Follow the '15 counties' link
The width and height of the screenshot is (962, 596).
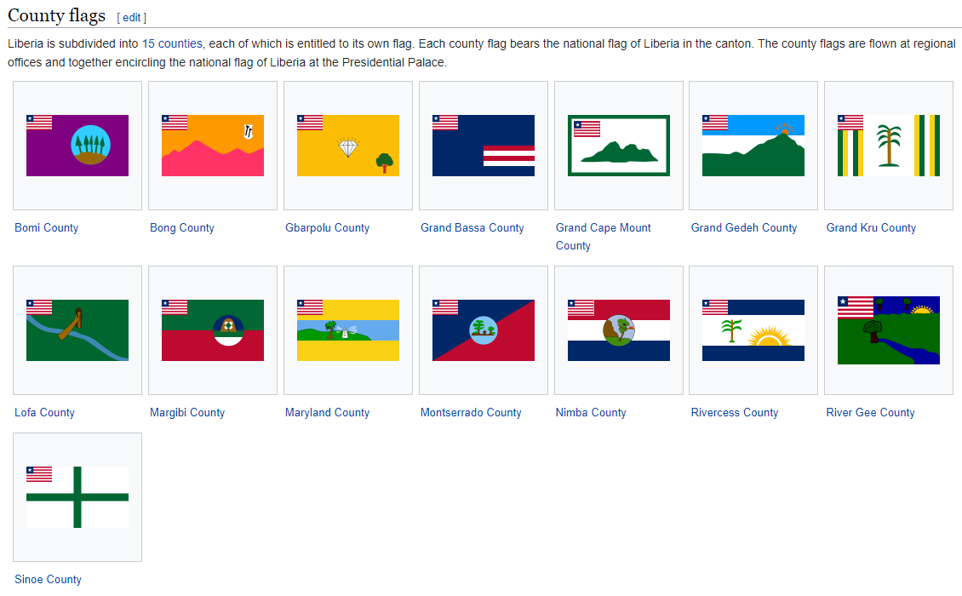(x=172, y=43)
